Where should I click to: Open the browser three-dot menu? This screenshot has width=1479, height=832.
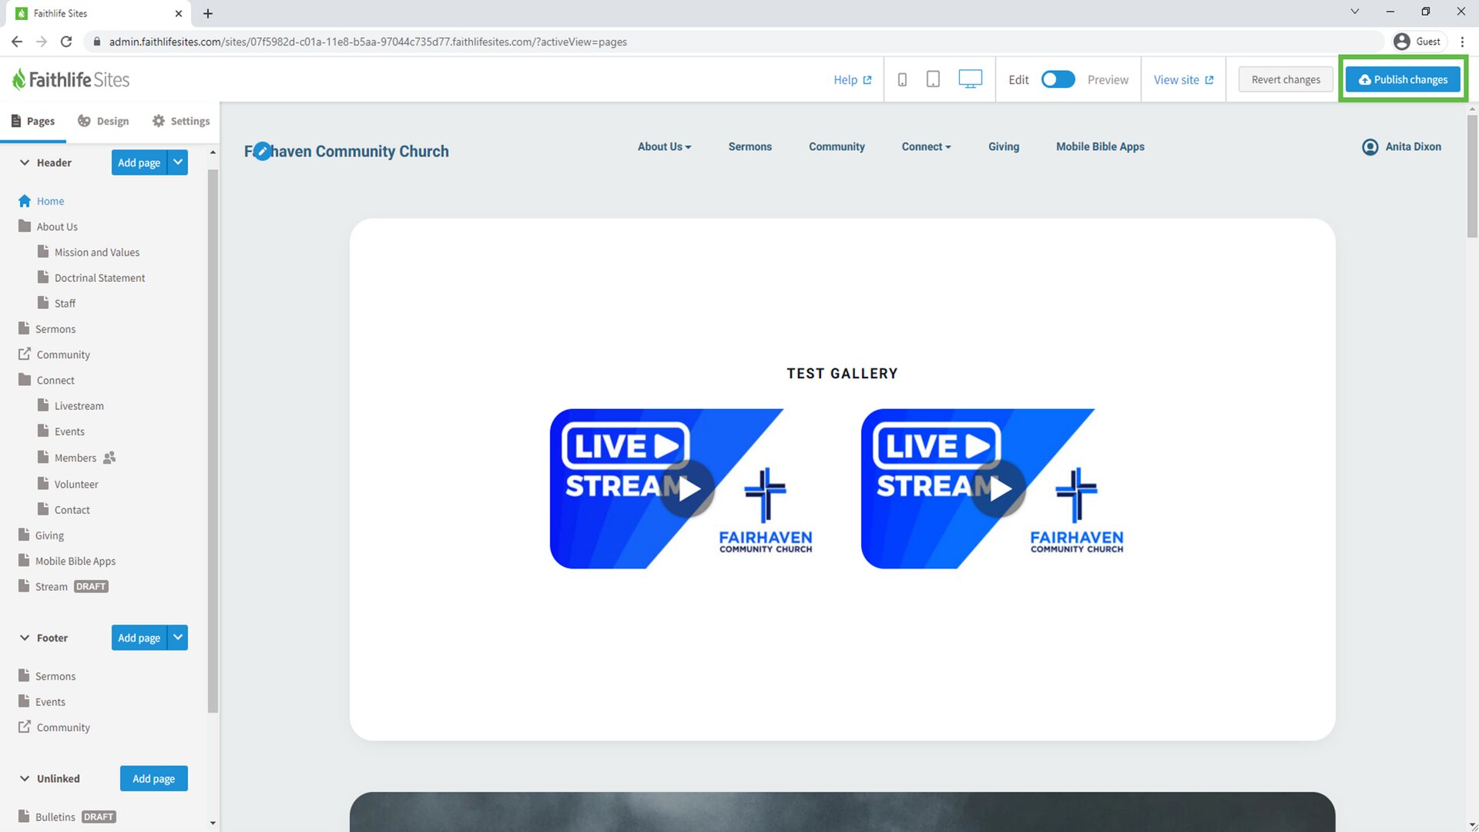point(1462,42)
